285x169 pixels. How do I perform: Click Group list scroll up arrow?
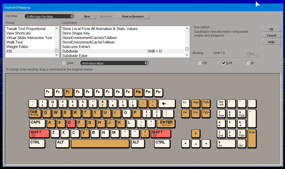(x=56, y=28)
